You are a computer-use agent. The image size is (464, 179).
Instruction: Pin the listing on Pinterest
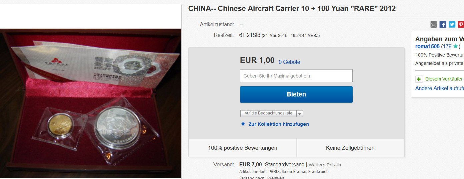[461, 24]
